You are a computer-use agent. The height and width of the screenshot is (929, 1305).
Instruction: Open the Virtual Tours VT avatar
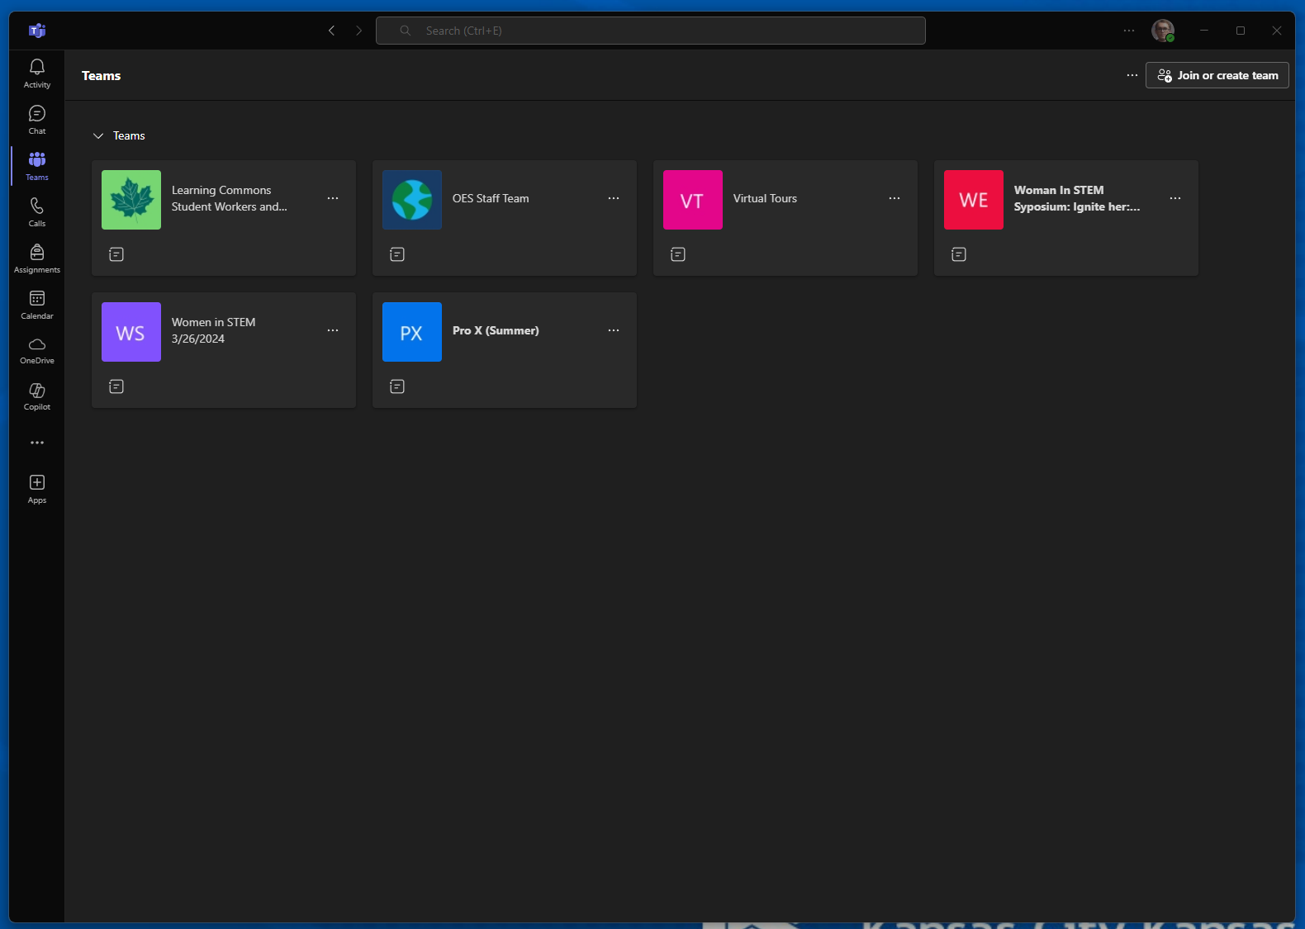[693, 200]
